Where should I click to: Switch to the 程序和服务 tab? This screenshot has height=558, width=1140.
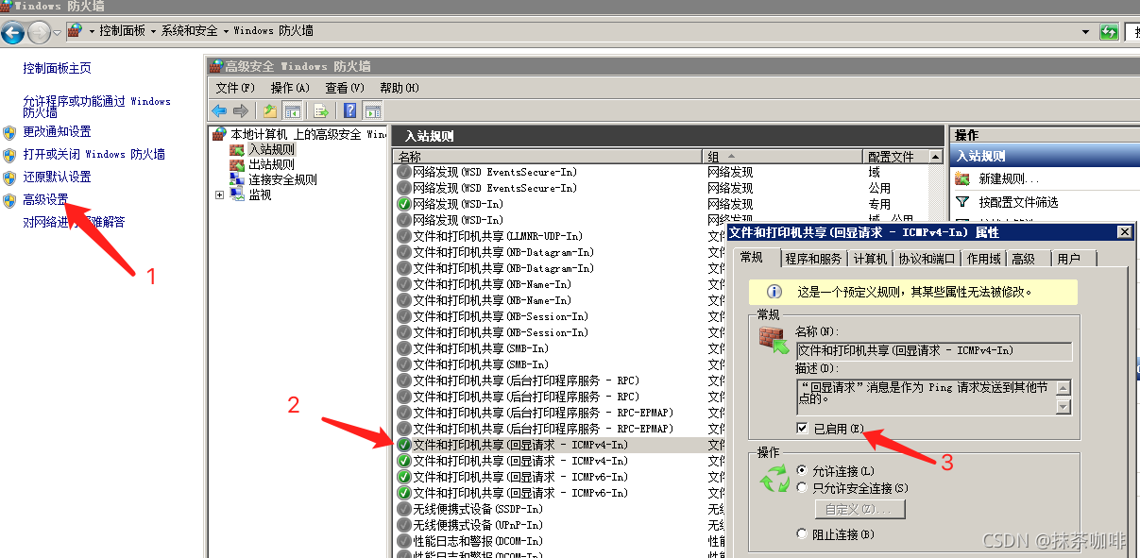click(813, 259)
